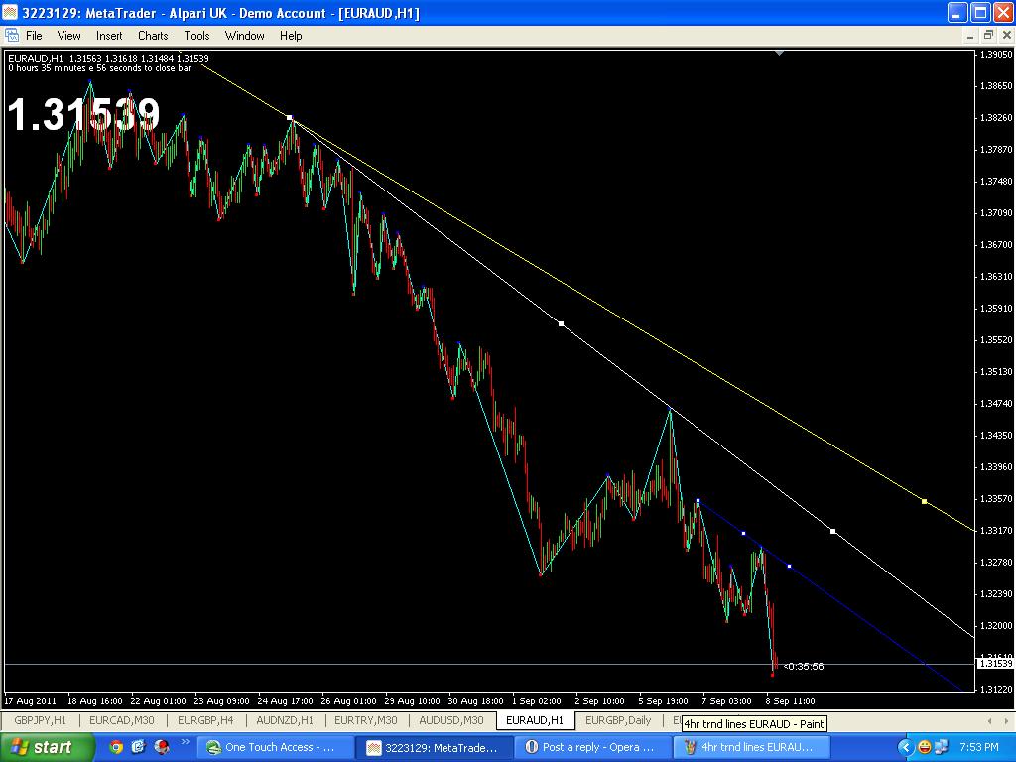Open the File menu
The height and width of the screenshot is (762, 1016).
(x=34, y=36)
